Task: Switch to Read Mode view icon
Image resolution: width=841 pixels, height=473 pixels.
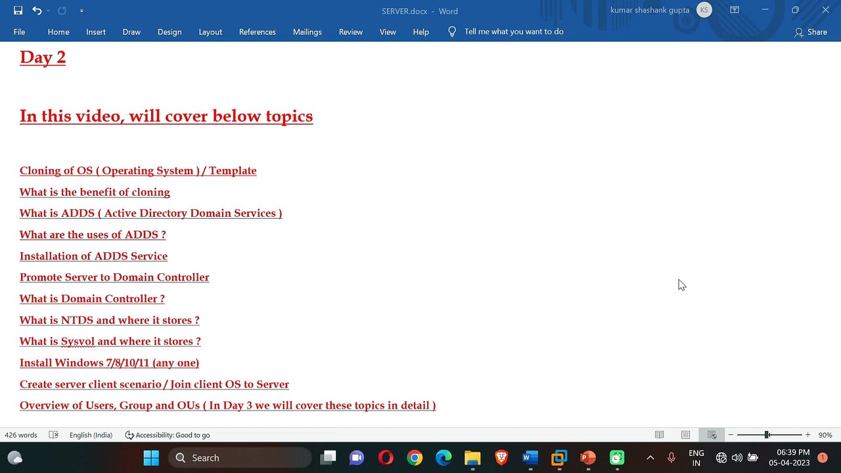Action: pyautogui.click(x=659, y=435)
